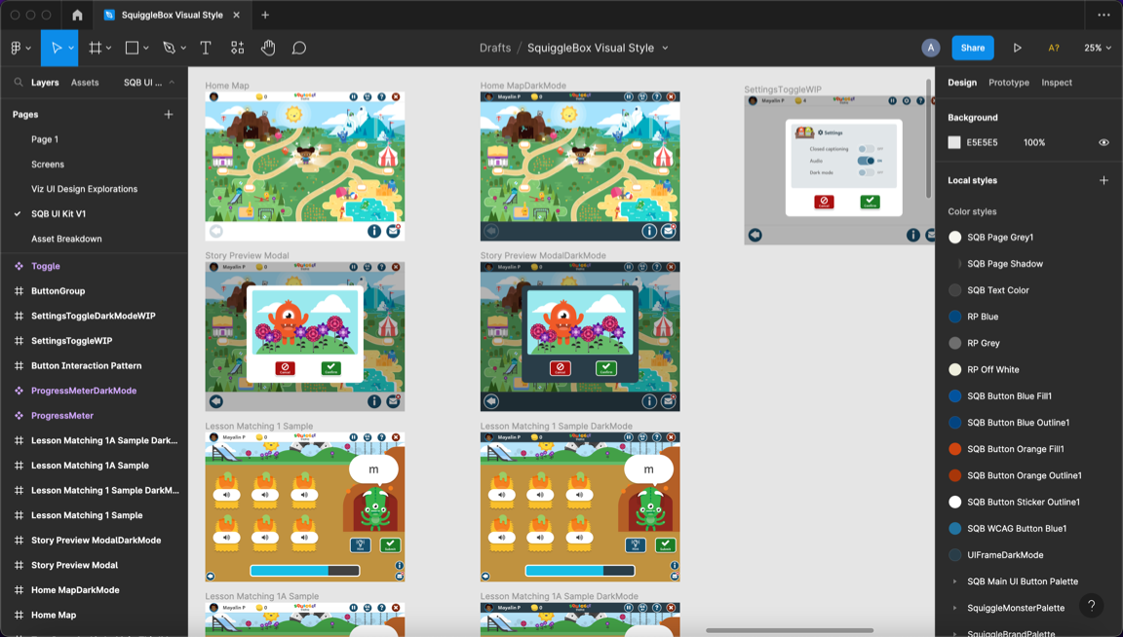Go to the Figma home tab
Screen dimensions: 1123x637
[x=77, y=15]
